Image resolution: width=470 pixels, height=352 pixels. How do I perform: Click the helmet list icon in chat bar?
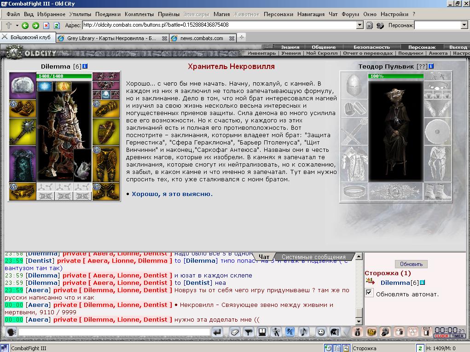pos(335,332)
